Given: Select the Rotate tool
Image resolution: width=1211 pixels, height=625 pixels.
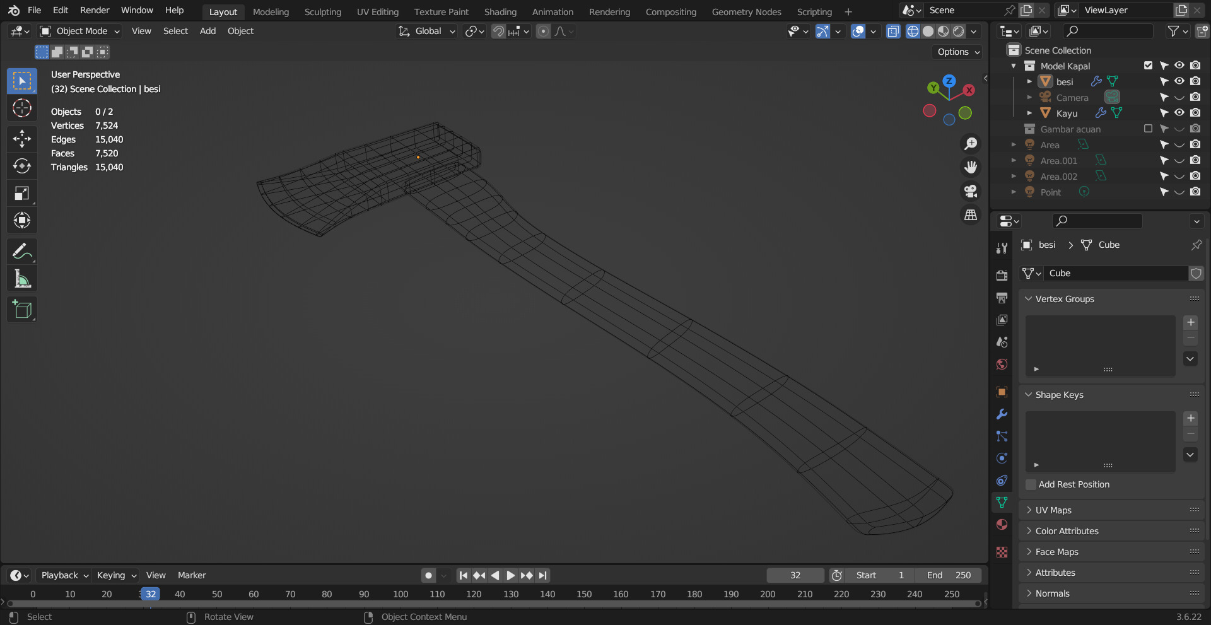Looking at the screenshot, I should [x=22, y=166].
